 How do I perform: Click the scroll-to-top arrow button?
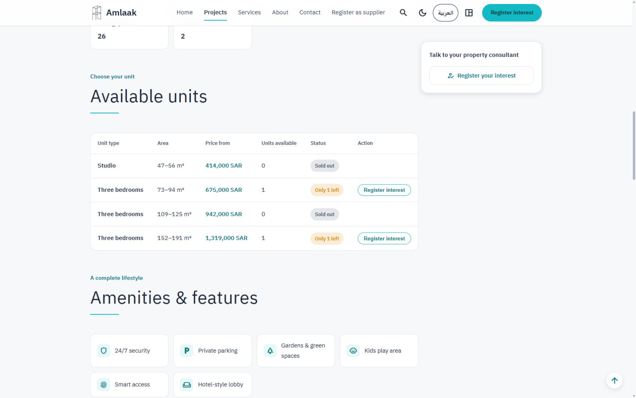(x=614, y=380)
